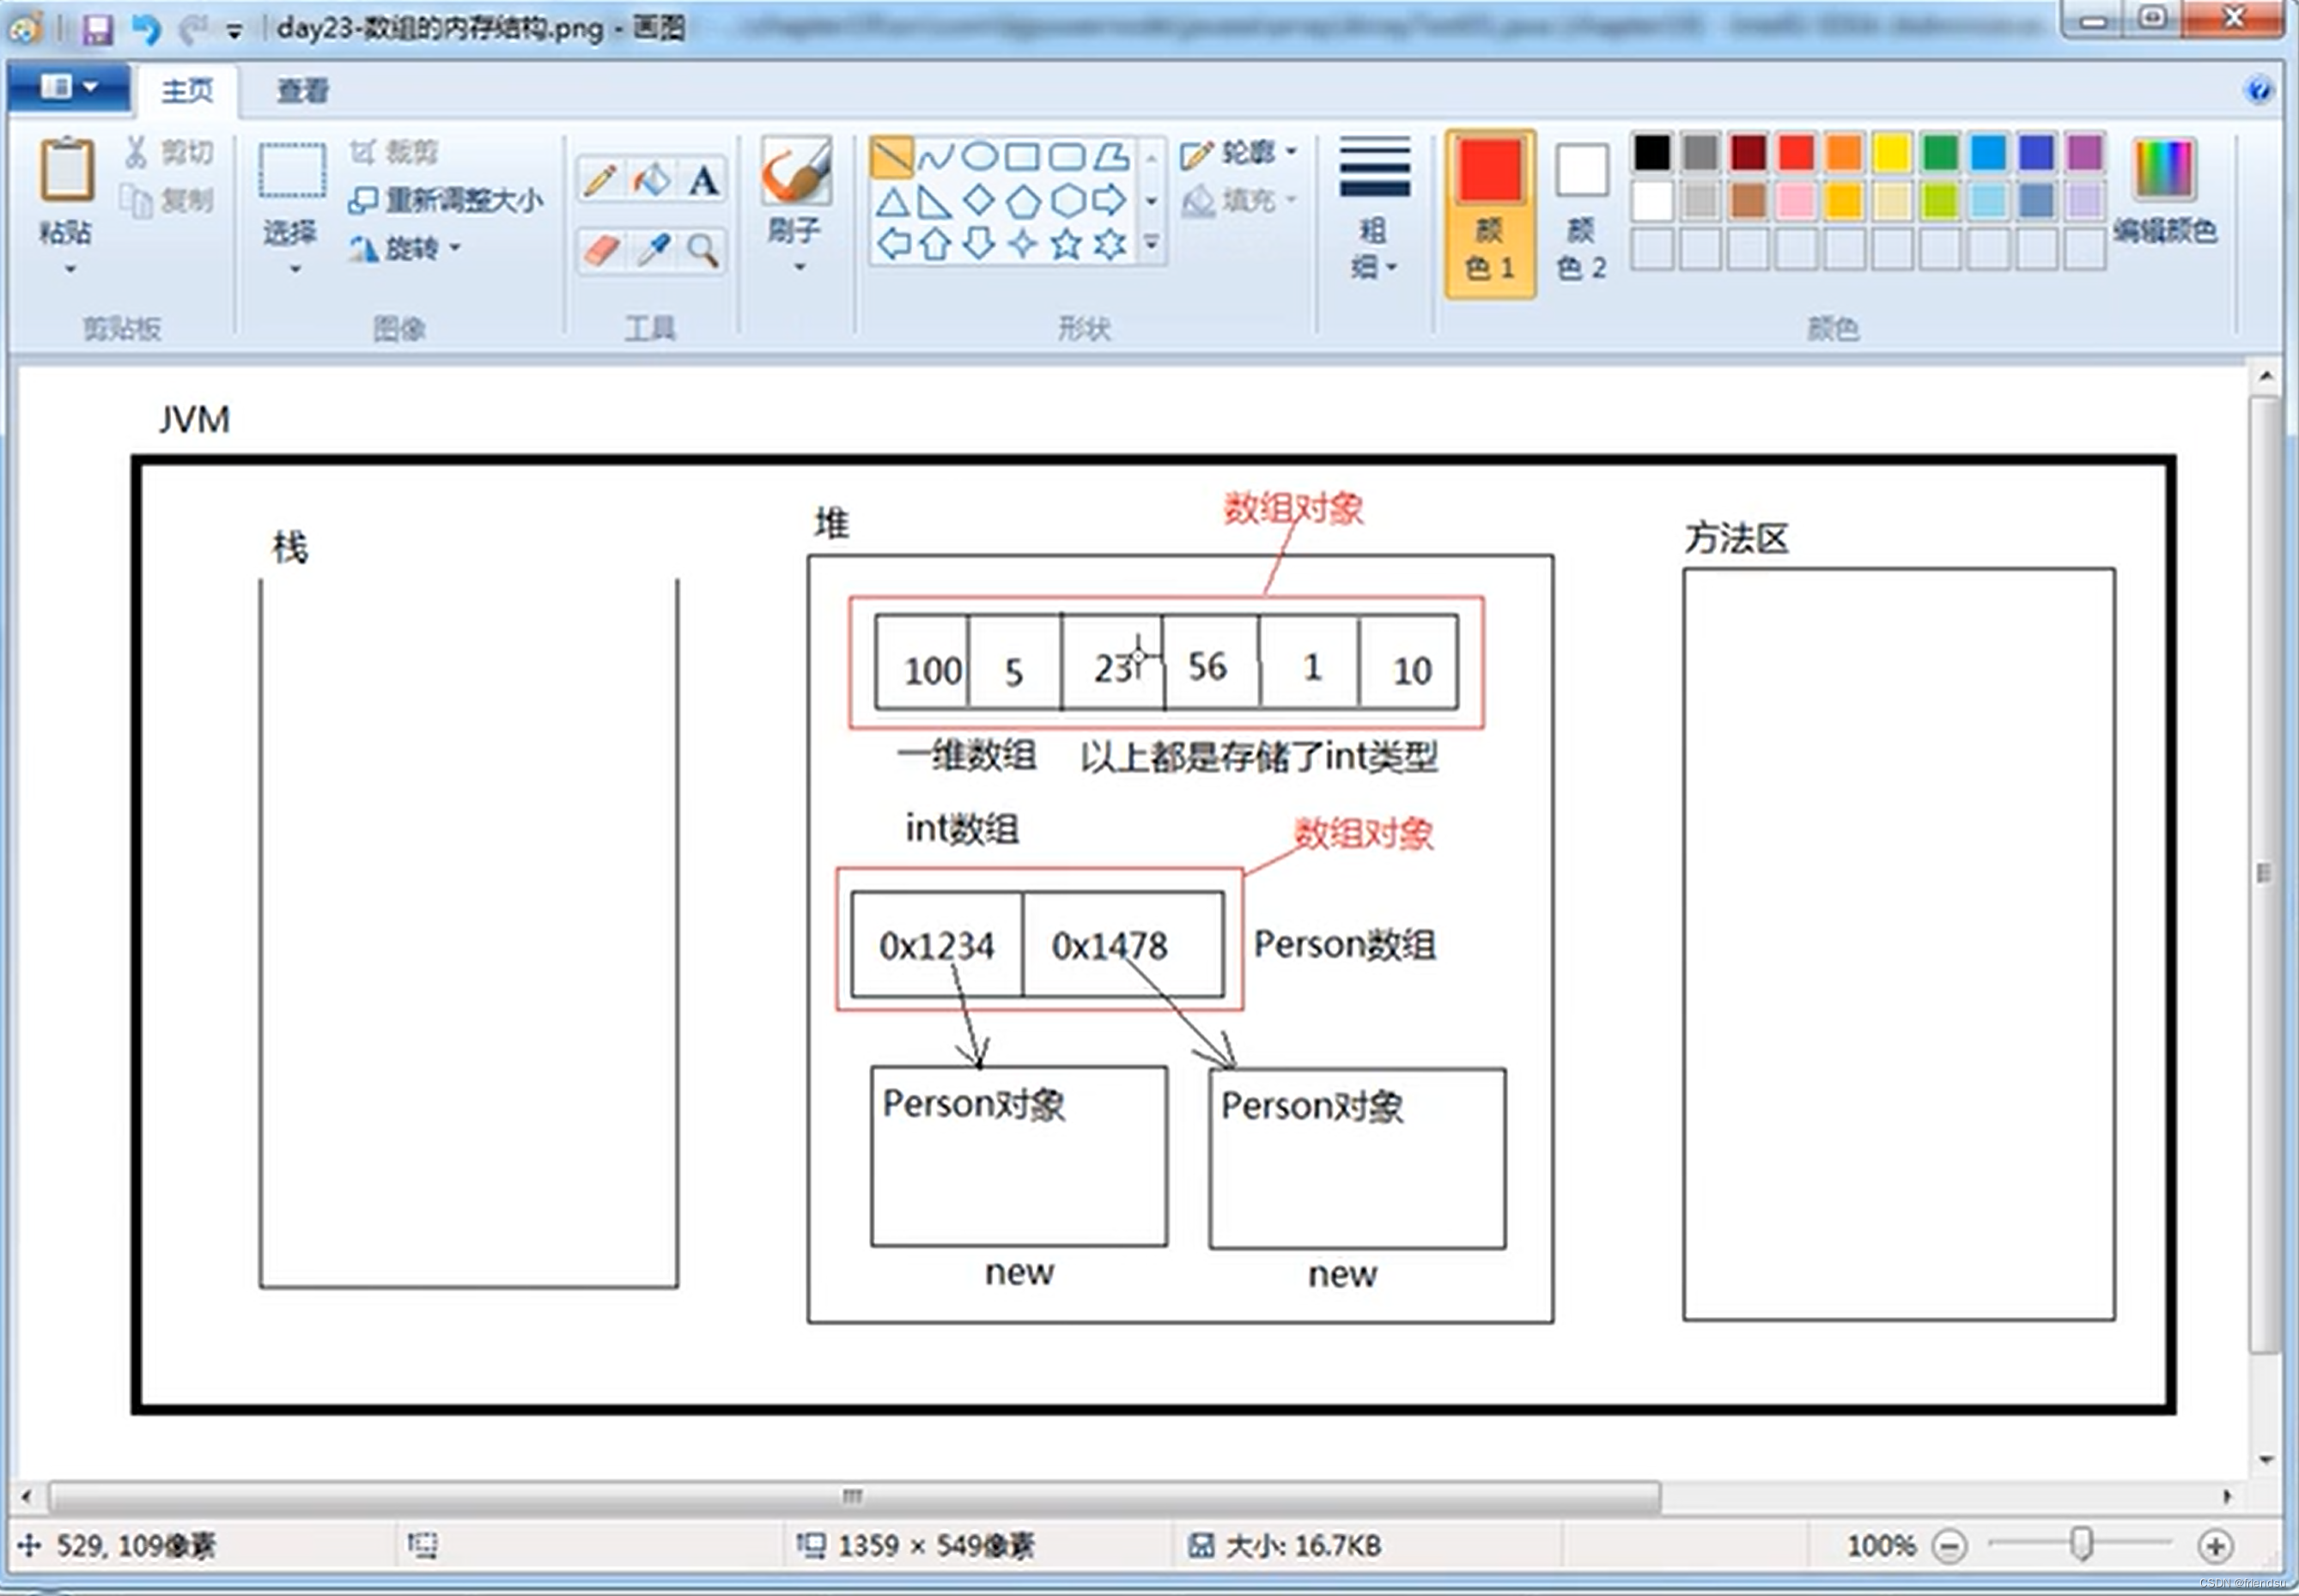The image size is (2299, 1596).
Task: Click the 剪切 Cut button
Action: [x=169, y=153]
